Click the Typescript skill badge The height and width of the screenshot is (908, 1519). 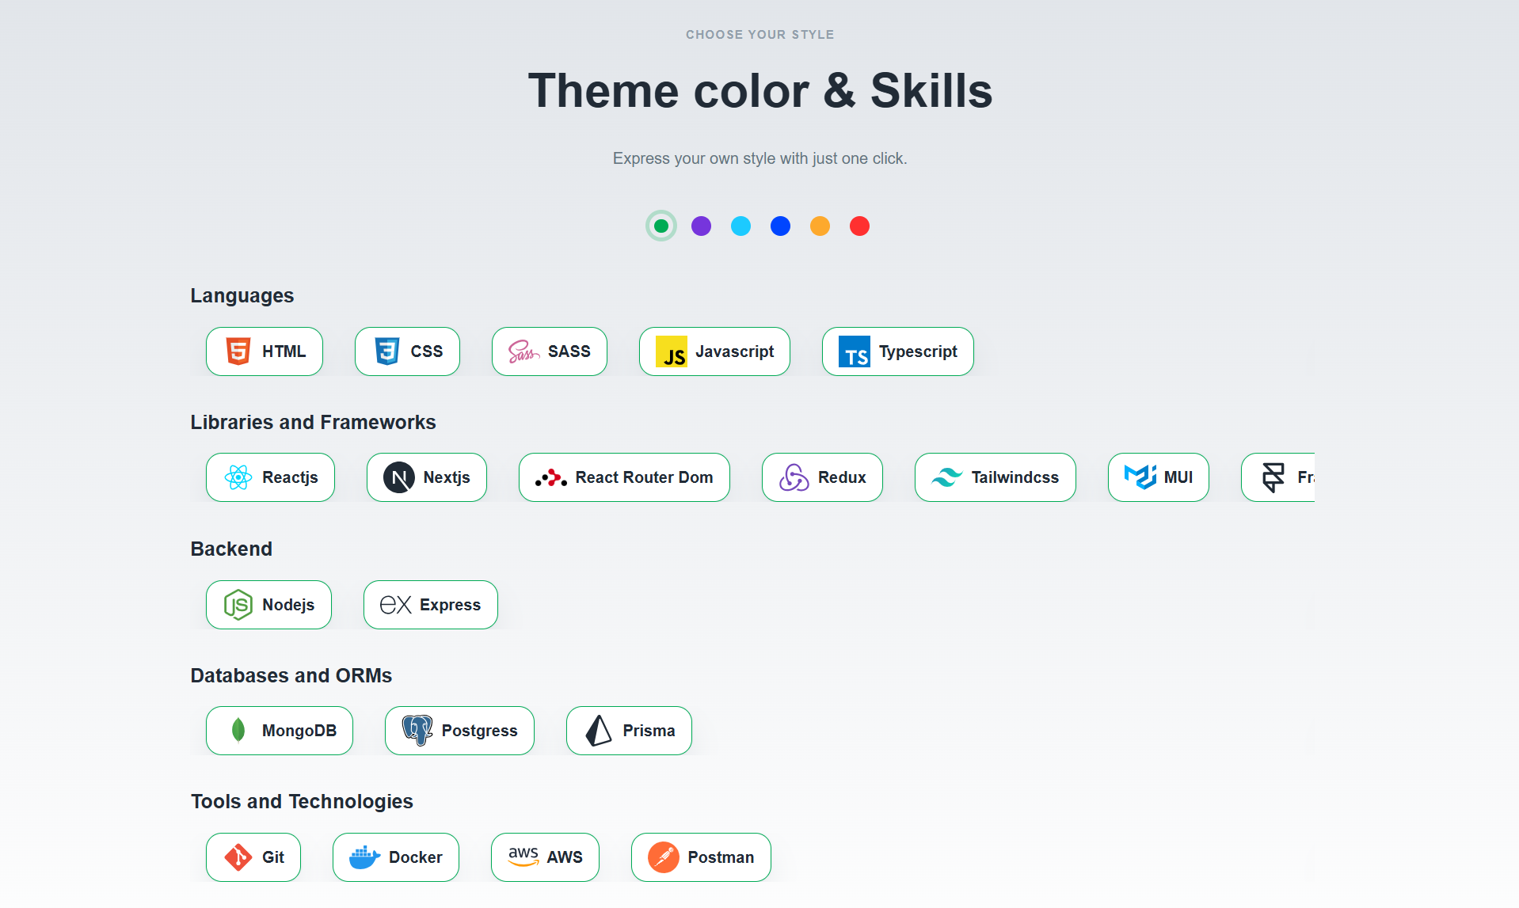[x=897, y=351]
